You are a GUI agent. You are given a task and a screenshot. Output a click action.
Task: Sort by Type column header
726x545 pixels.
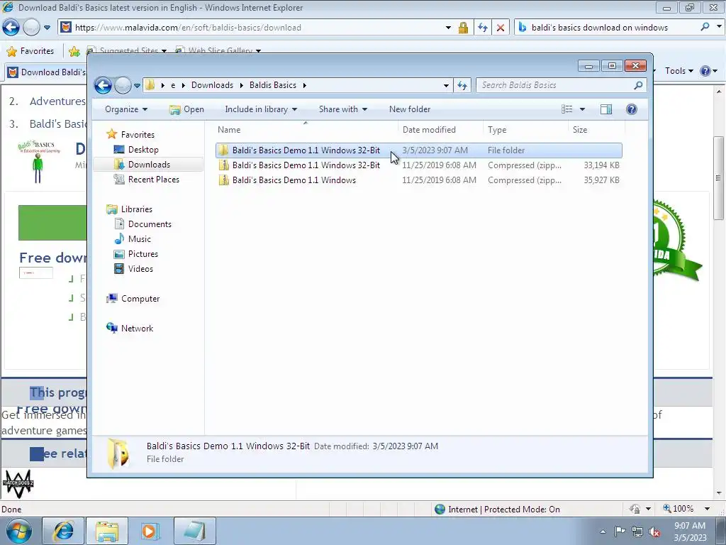click(x=525, y=130)
